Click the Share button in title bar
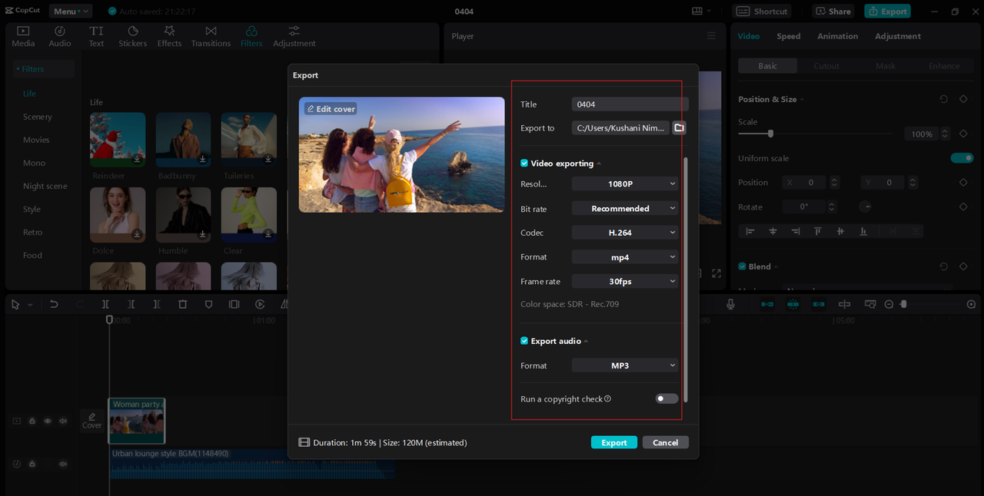The width and height of the screenshot is (984, 496). (833, 12)
